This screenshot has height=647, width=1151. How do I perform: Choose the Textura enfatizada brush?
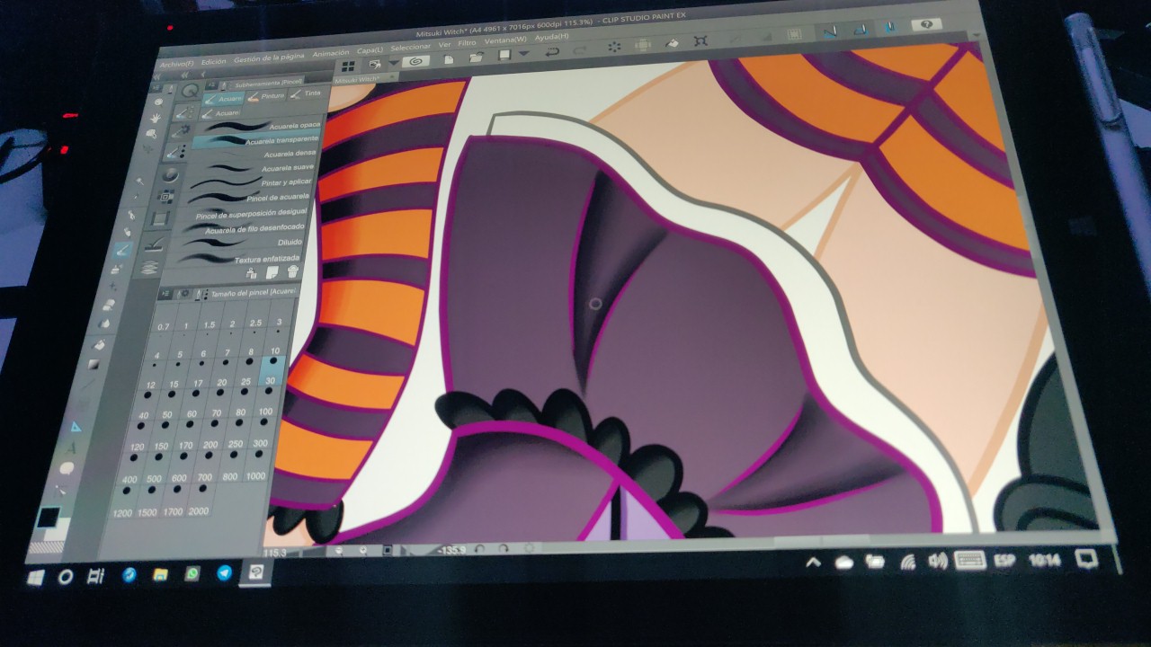tap(238, 257)
